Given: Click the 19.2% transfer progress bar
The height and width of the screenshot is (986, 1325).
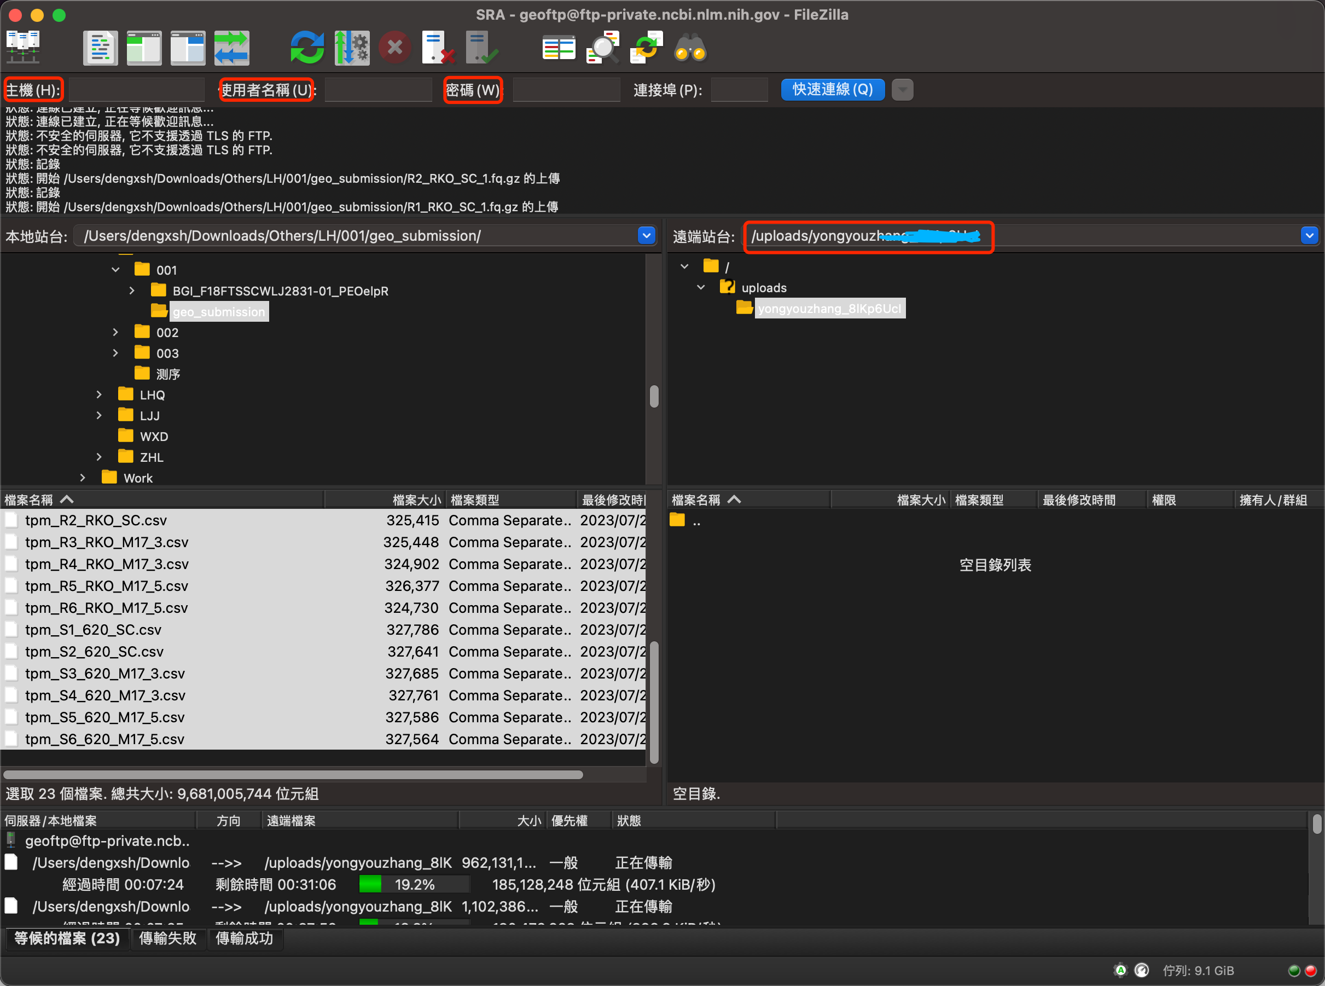Looking at the screenshot, I should click(414, 884).
